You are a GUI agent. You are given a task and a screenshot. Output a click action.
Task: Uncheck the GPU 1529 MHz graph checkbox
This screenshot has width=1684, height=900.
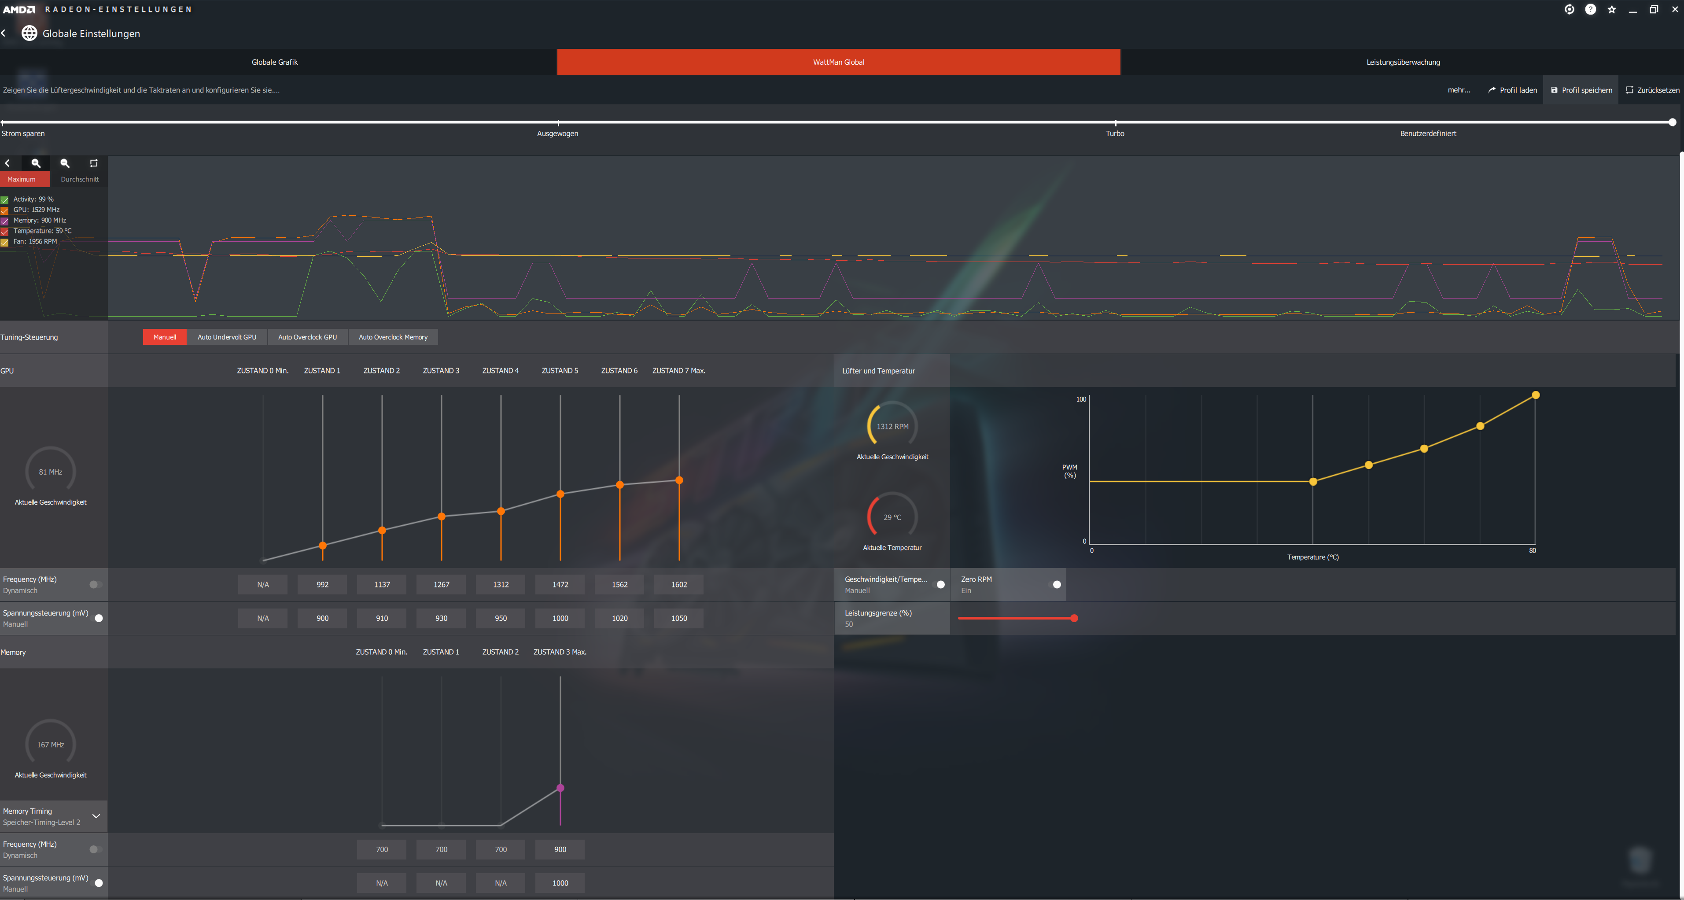pos(4,210)
